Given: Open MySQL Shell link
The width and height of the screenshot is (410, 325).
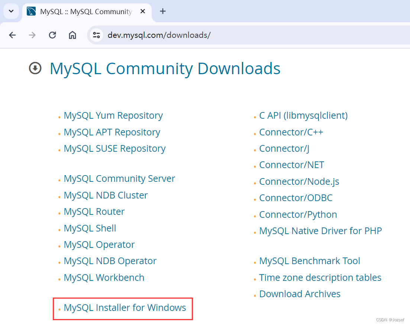Looking at the screenshot, I should tap(90, 228).
